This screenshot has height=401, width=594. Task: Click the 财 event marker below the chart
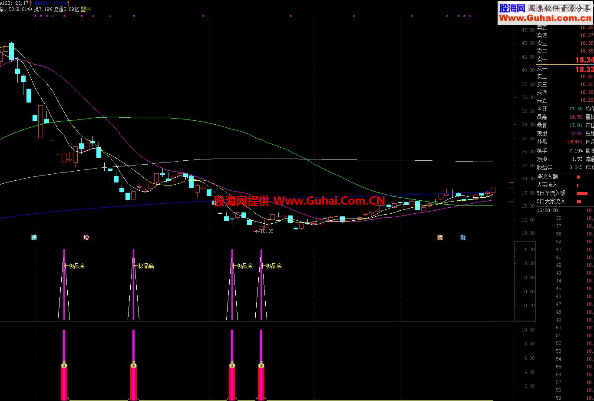point(463,237)
